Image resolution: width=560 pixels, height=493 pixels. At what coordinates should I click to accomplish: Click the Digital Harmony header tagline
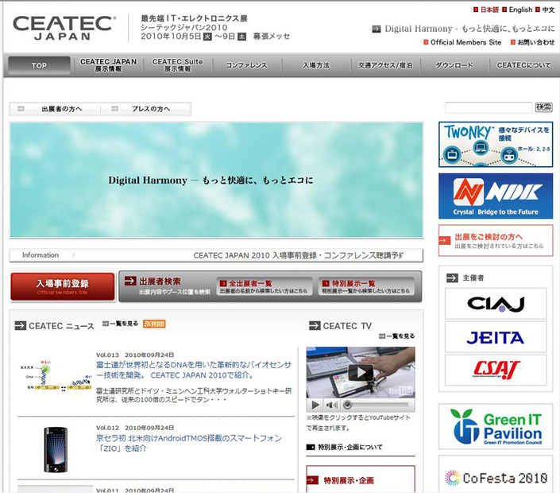click(469, 29)
